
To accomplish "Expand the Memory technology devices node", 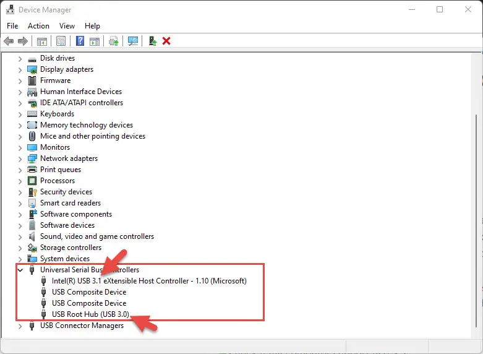I will 20,125.
